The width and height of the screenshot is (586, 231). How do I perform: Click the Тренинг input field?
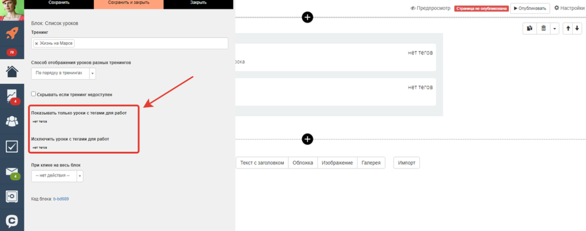pos(130,43)
